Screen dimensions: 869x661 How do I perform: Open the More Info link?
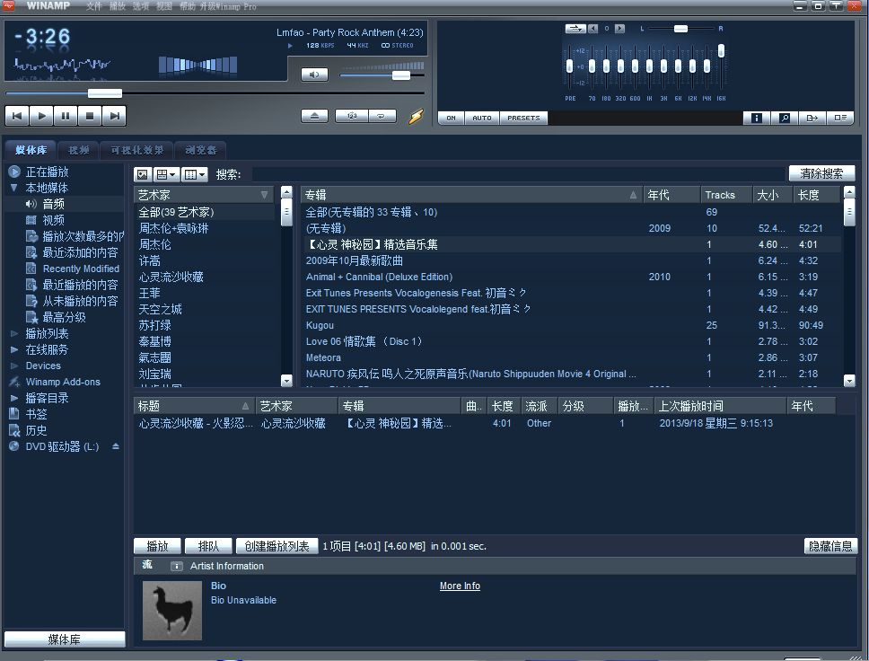tap(460, 586)
